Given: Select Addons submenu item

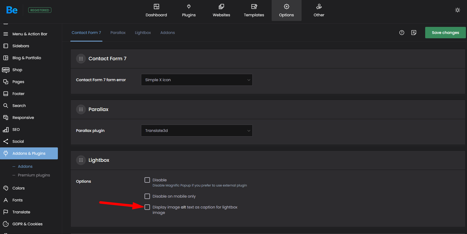Looking at the screenshot, I should coord(25,166).
